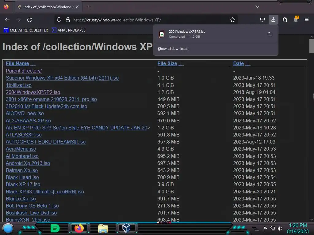Click the 2004WindowsXPSP2.iso listing link
Screen dimensions: 314x235
(33, 92)
